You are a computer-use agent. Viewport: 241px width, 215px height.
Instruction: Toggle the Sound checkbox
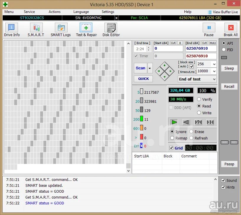tap(223, 181)
